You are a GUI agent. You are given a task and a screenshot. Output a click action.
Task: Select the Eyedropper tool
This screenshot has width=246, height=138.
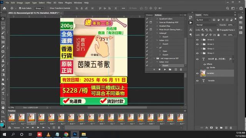(x=3, y=47)
